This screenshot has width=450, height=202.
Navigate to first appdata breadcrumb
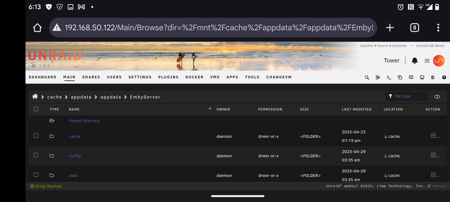click(x=81, y=97)
